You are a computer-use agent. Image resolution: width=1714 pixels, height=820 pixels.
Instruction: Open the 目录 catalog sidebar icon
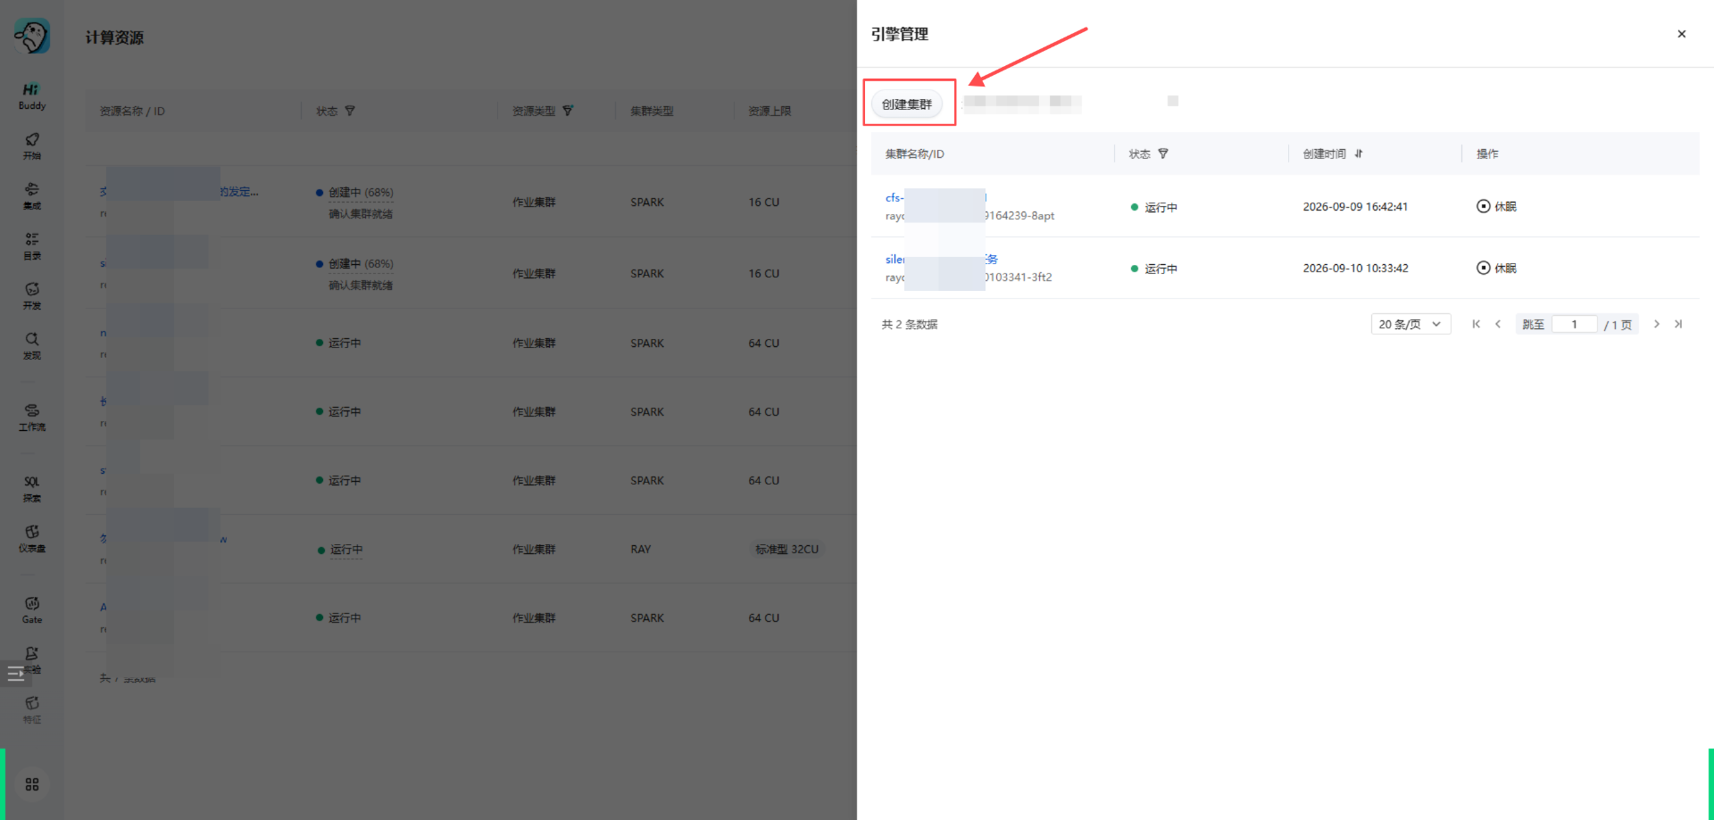click(x=32, y=245)
